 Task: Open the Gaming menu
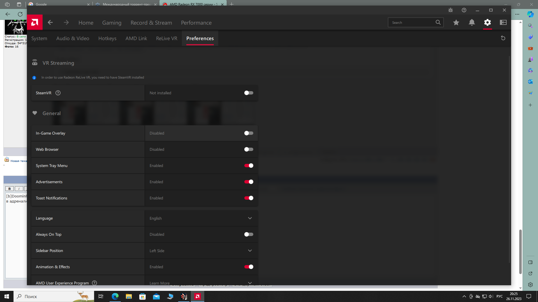pos(112,23)
